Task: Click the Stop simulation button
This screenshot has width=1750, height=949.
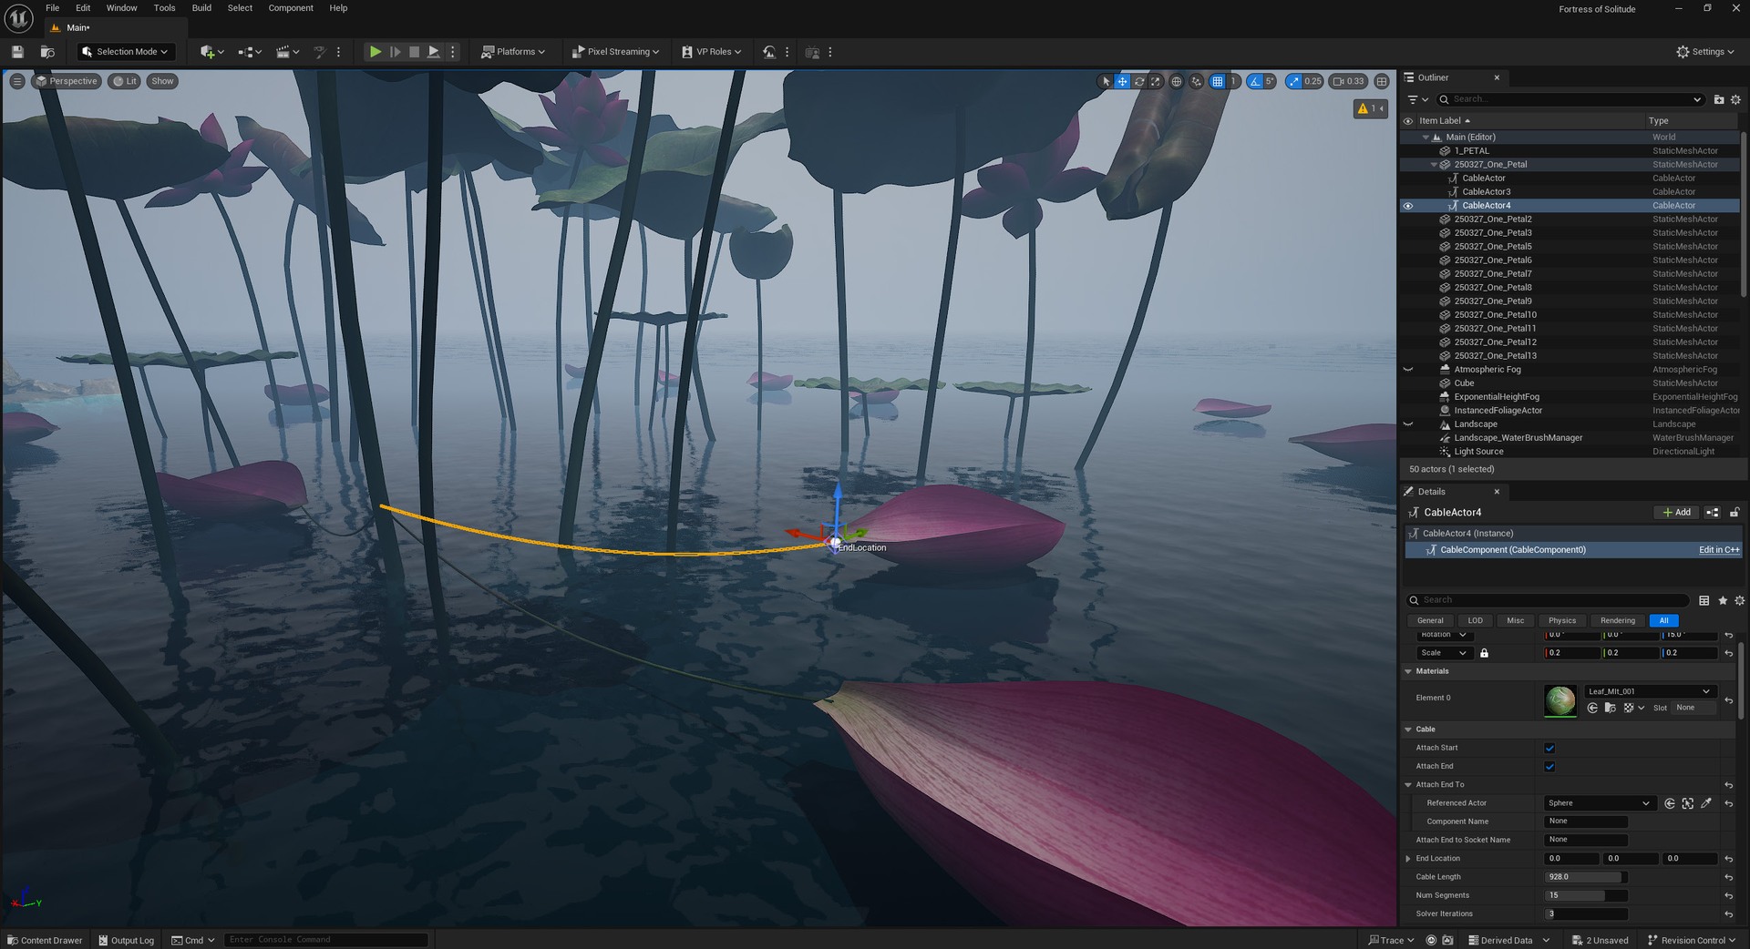Action: pos(414,52)
